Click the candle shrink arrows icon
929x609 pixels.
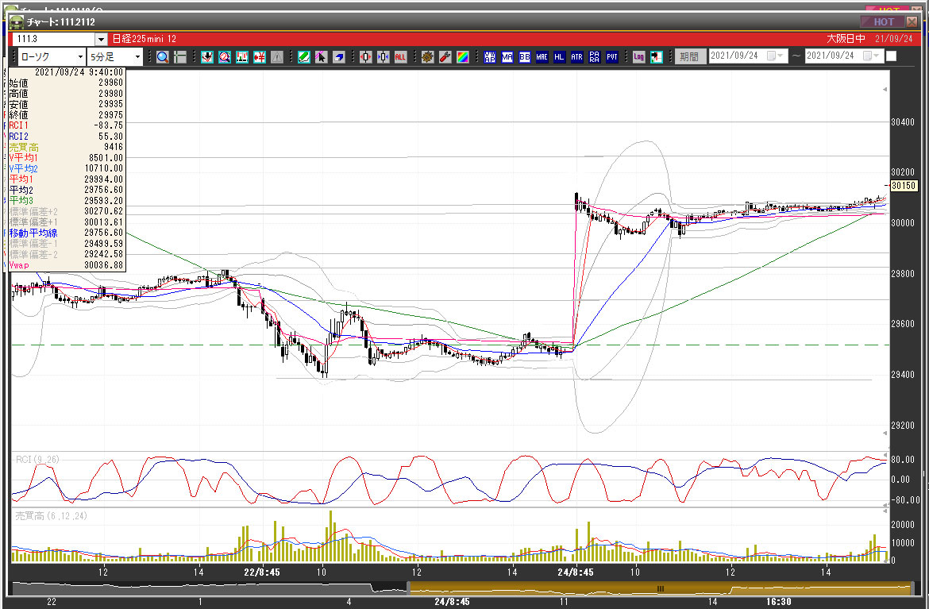tap(365, 57)
